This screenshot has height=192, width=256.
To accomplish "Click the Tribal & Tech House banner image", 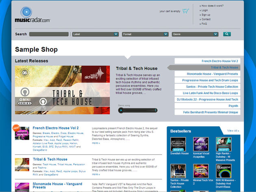I will pyautogui.click(x=62, y=90).
